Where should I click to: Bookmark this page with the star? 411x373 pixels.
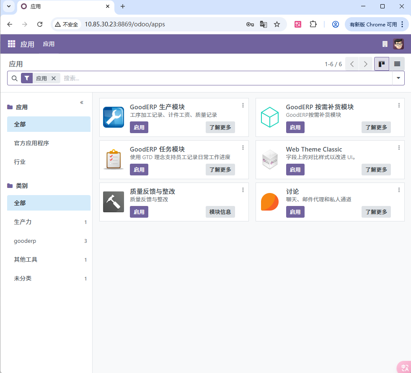pos(277,24)
